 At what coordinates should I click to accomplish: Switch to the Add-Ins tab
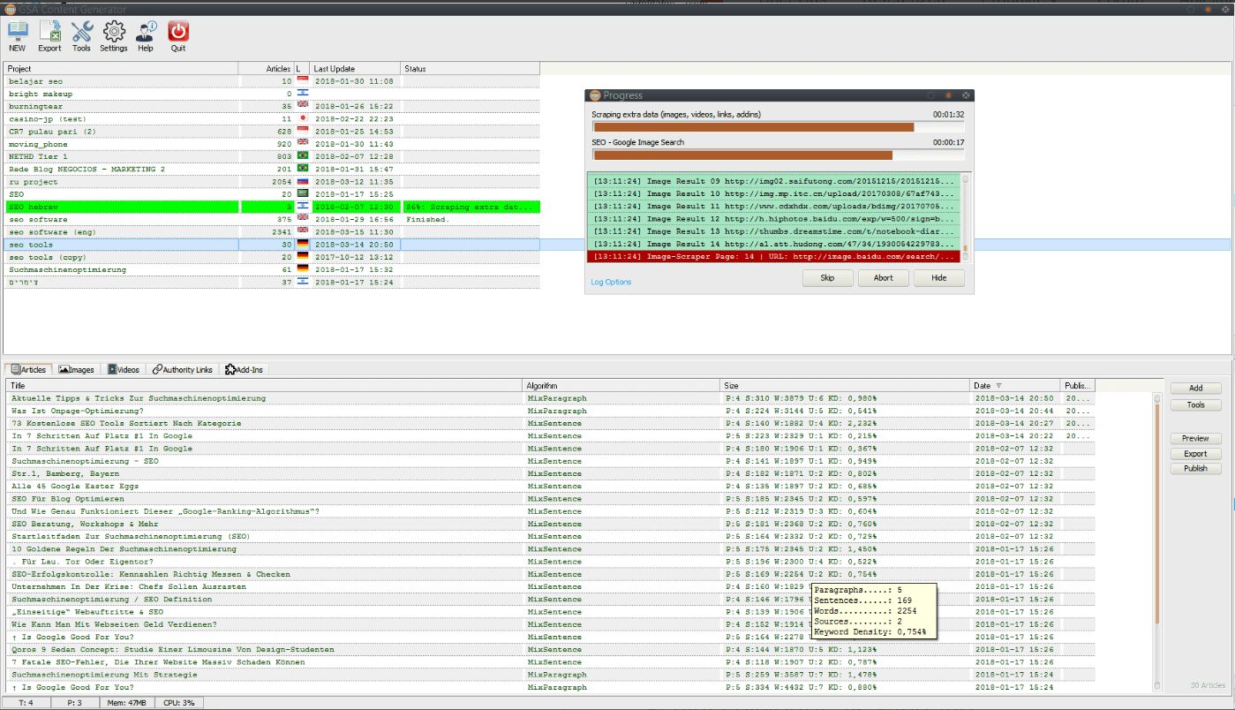point(245,369)
